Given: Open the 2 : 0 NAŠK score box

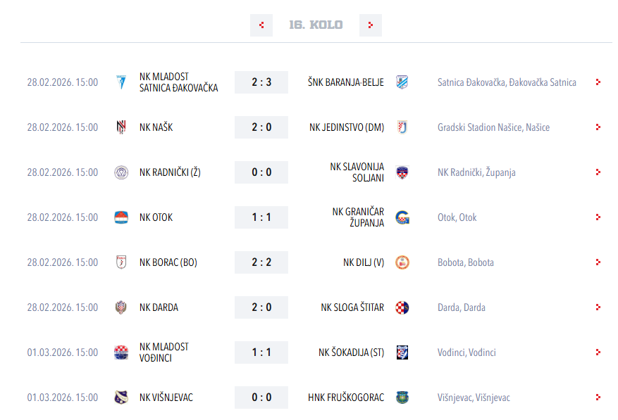Looking at the screenshot, I should pos(261,127).
